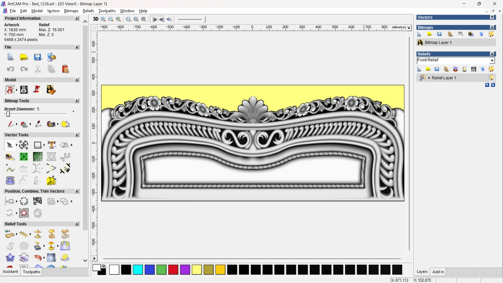503x283 pixels.
Task: Toggle all relief layers visibility lightbulb
Action: 491,69
